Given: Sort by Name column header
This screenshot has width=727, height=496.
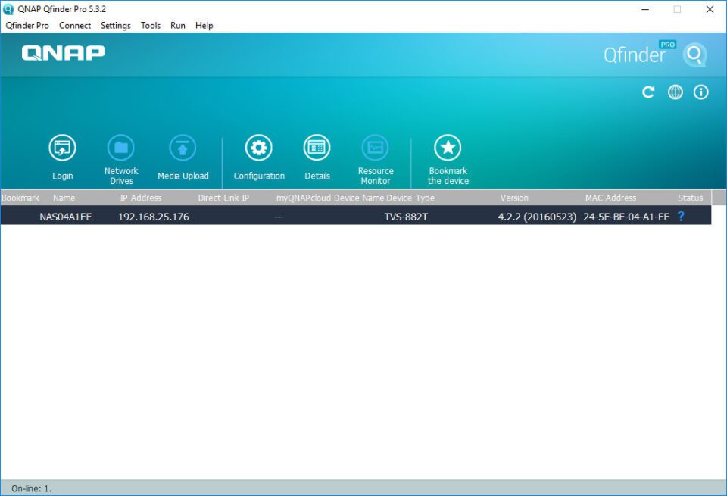Looking at the screenshot, I should click(x=64, y=198).
